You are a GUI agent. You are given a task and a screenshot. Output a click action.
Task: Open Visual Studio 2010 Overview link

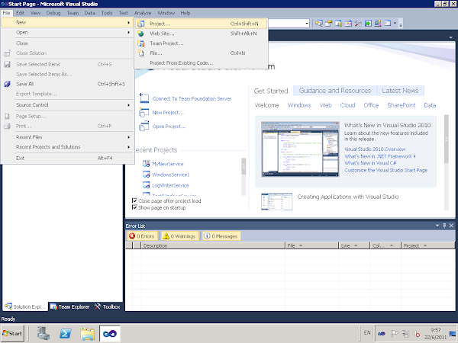(x=375, y=149)
